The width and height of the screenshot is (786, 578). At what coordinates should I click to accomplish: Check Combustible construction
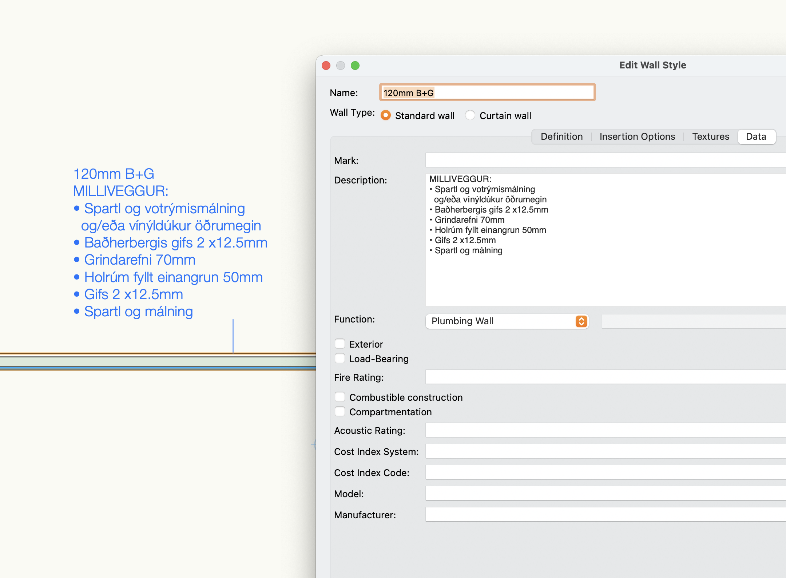pos(340,396)
